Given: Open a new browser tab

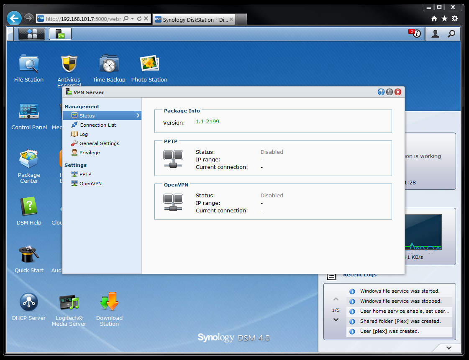Looking at the screenshot, I should click(241, 20).
